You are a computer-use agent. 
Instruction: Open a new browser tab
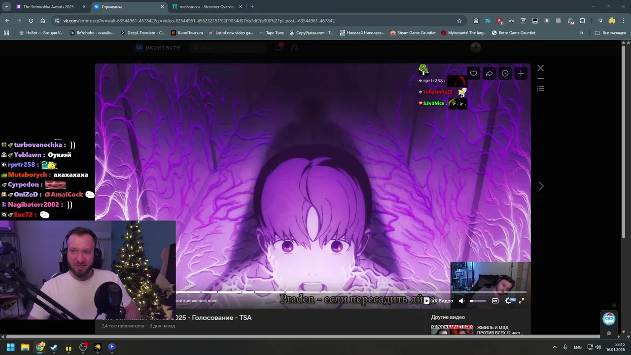(x=252, y=7)
